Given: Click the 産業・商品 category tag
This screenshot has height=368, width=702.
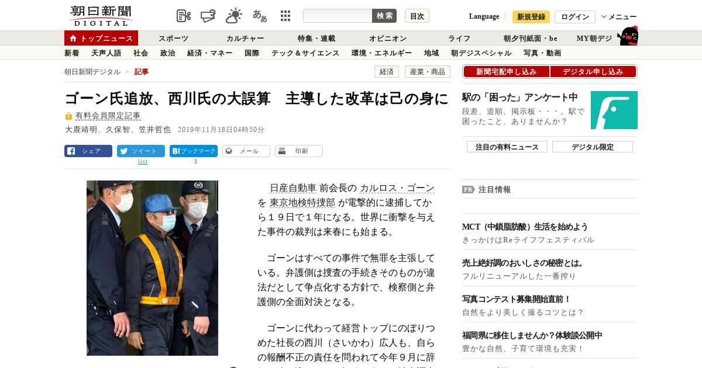Looking at the screenshot, I should coord(428,72).
